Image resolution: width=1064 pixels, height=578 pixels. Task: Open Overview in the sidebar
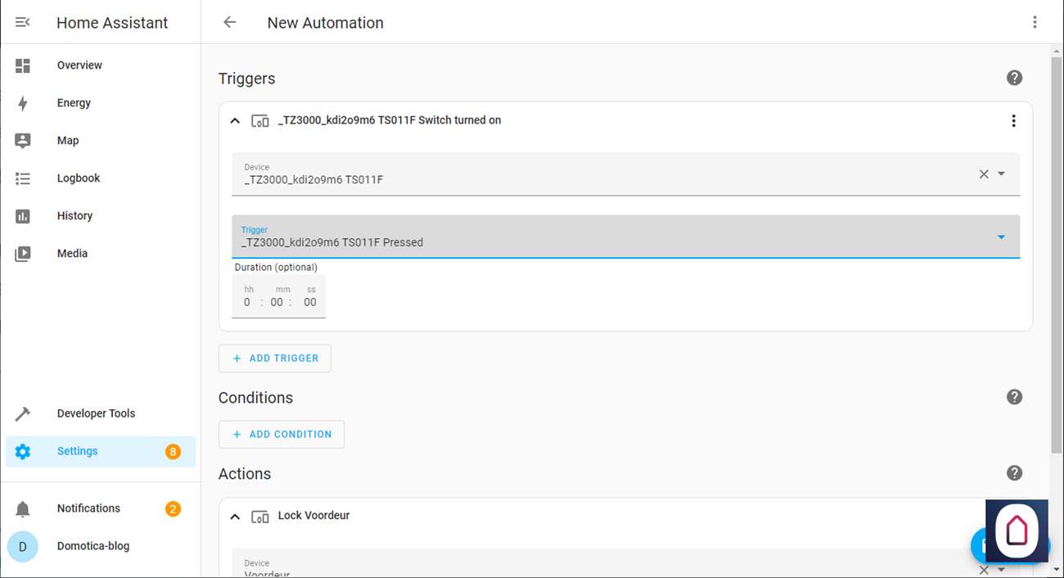tap(79, 65)
